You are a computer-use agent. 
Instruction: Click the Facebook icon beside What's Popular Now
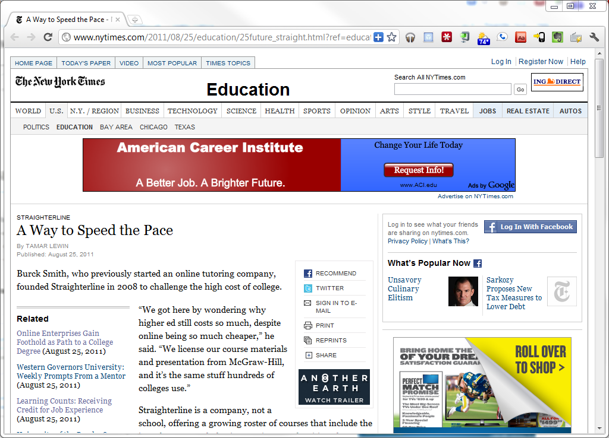coord(478,264)
